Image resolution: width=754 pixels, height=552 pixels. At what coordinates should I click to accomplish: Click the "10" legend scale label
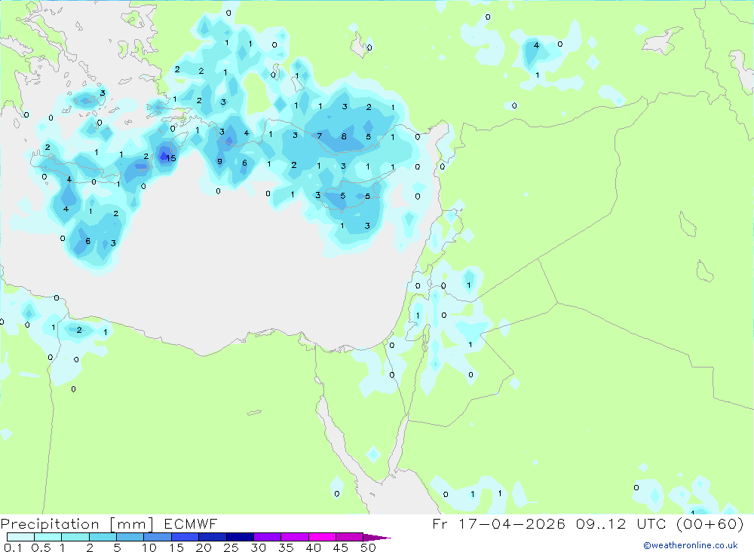point(149,547)
